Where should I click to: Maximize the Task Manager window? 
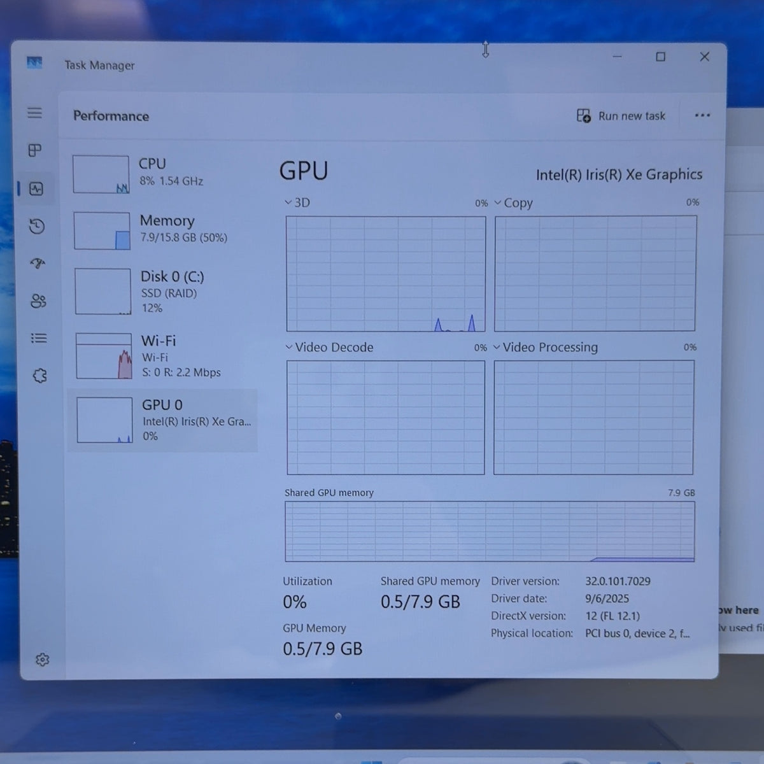(661, 57)
